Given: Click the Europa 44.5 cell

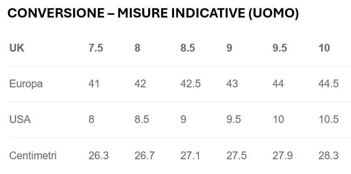Looking at the screenshot, I should 329,84.
